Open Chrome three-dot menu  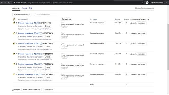(167, 3)
